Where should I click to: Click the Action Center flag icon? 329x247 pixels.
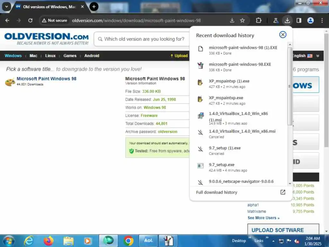pos(289,241)
